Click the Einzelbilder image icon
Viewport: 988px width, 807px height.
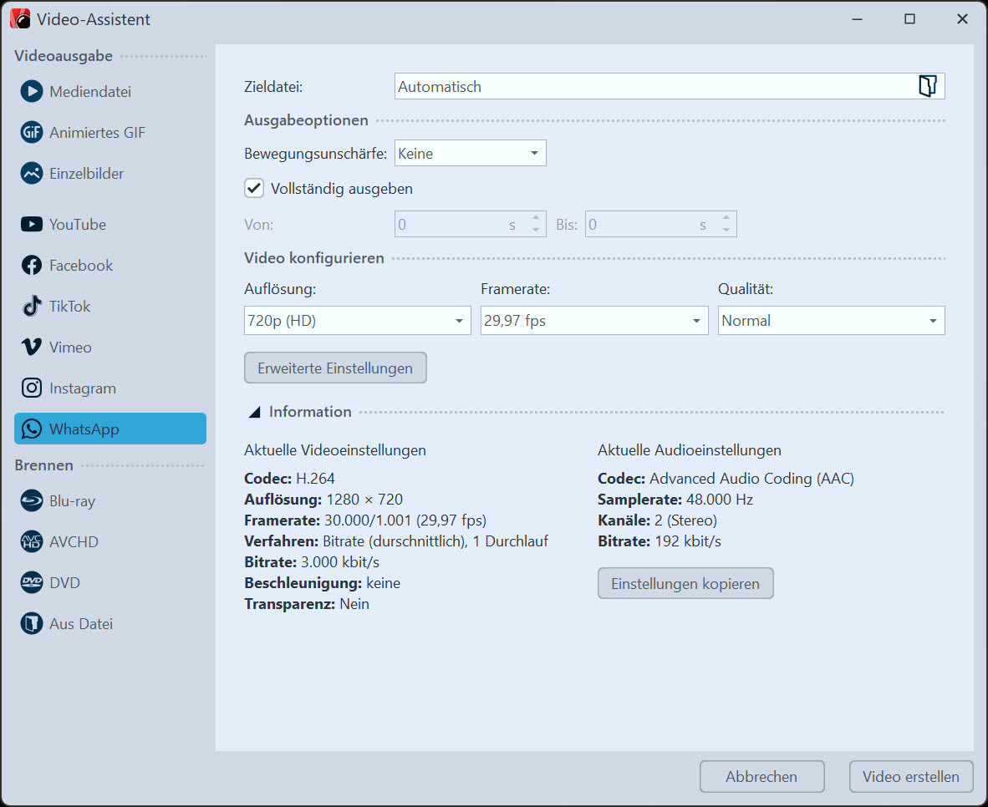pos(32,174)
